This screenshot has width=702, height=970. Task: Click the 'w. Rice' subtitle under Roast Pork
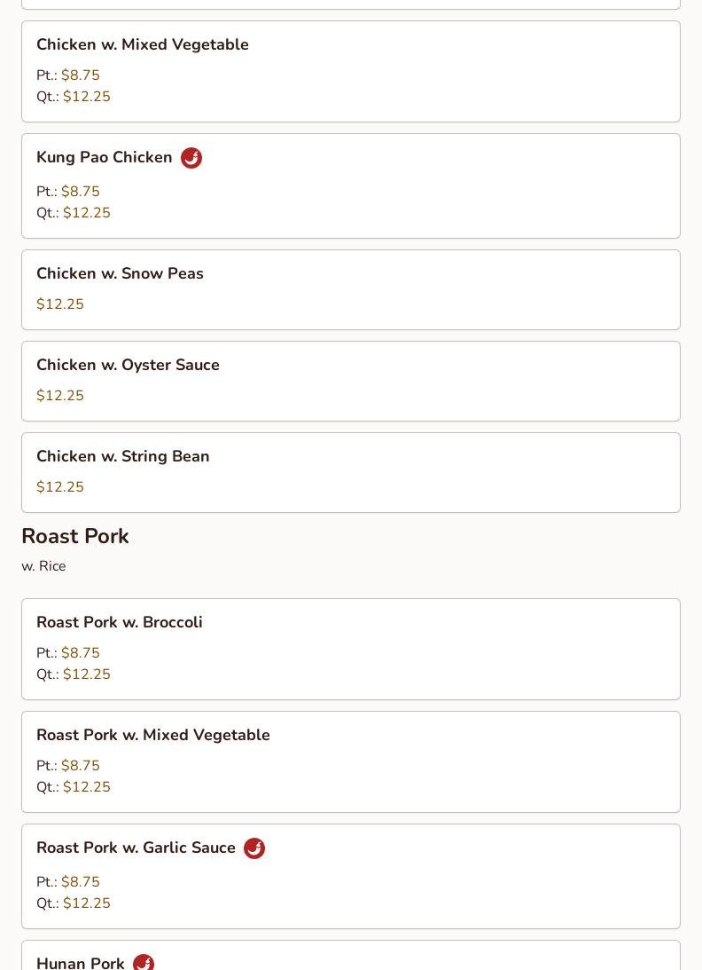[x=44, y=566]
